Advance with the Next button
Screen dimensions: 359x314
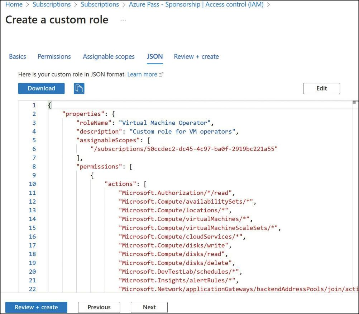[149, 307]
